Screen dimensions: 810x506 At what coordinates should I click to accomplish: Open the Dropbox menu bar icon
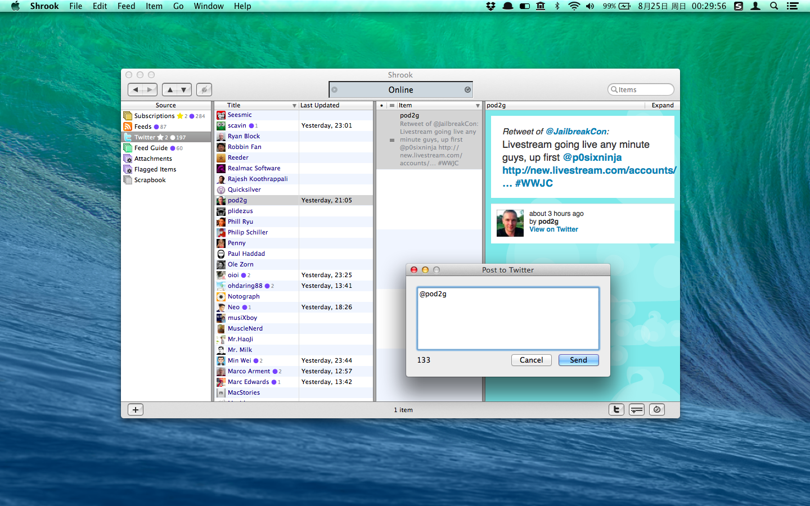coord(490,6)
